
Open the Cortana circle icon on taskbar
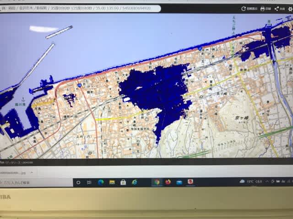coord(78,182)
